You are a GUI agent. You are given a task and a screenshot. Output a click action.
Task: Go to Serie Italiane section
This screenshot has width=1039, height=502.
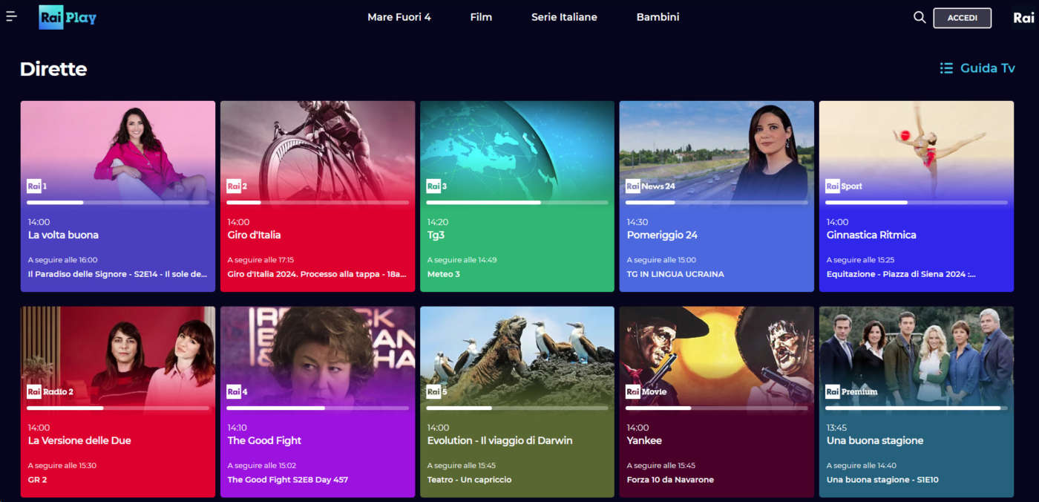tap(564, 17)
